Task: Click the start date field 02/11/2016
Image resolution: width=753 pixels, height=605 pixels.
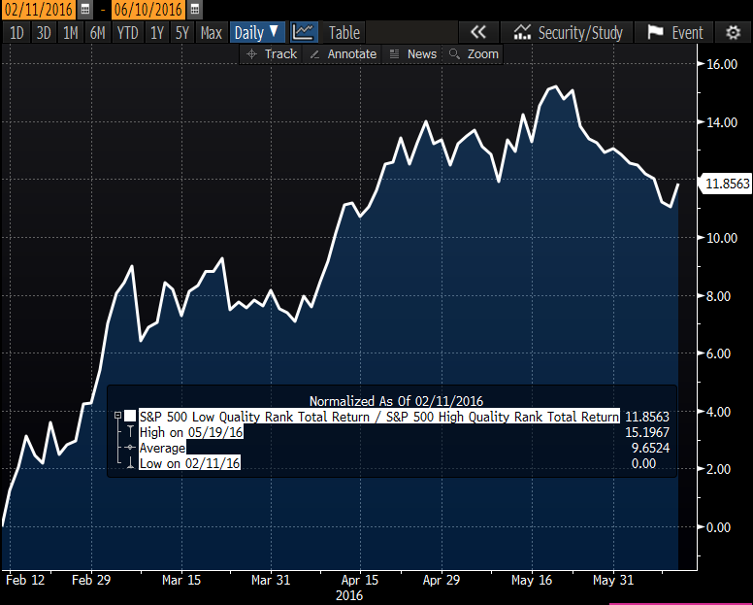Action: tap(38, 9)
